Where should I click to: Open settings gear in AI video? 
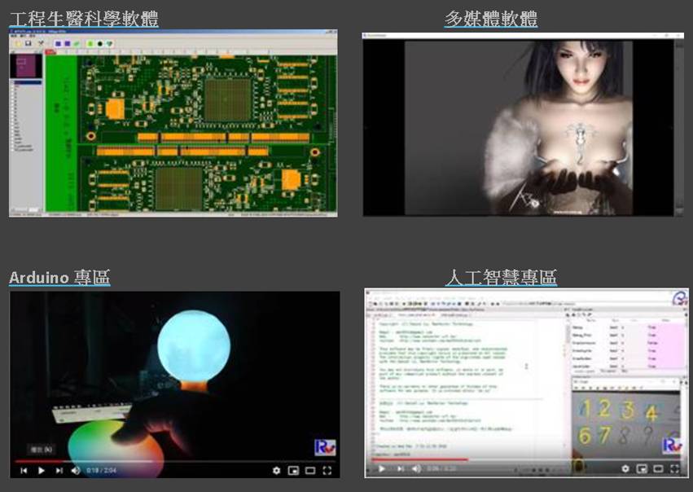625,468
